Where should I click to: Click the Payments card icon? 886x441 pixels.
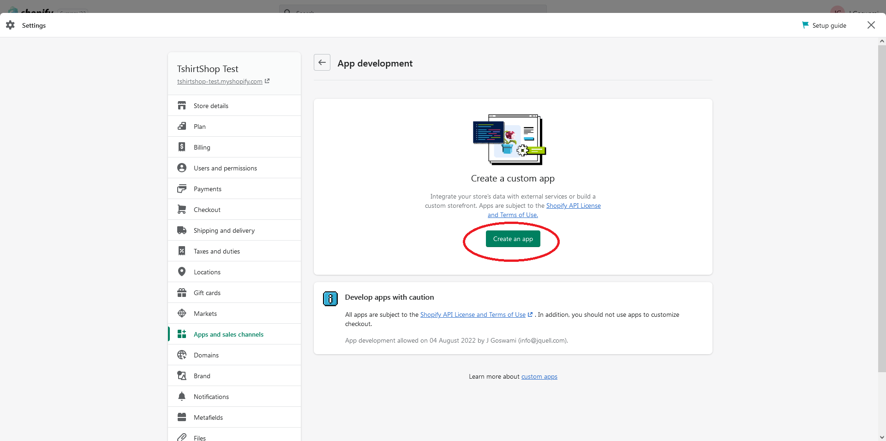(182, 188)
